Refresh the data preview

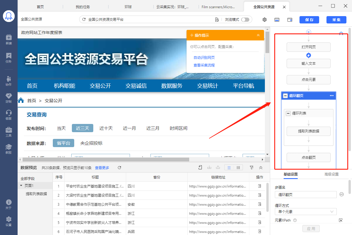(119, 168)
